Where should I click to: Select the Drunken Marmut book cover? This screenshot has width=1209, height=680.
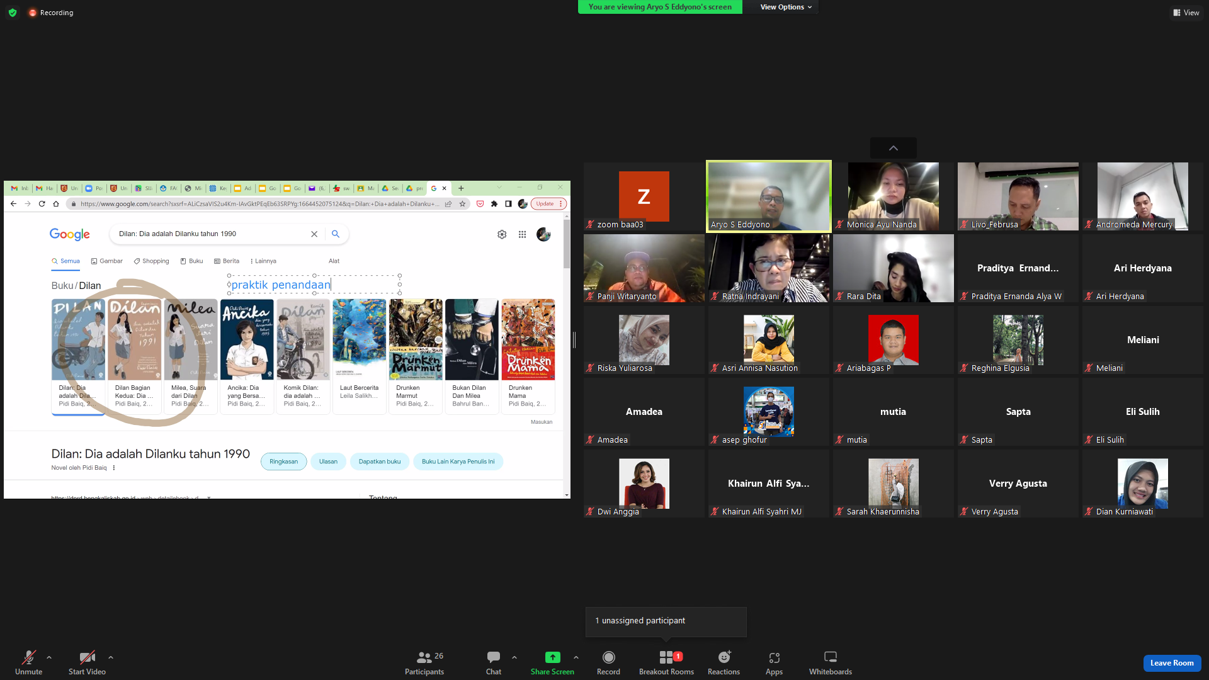click(x=416, y=340)
